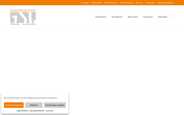
Task: Open the Cookie-Richtlinie link
Action: tap(22, 110)
